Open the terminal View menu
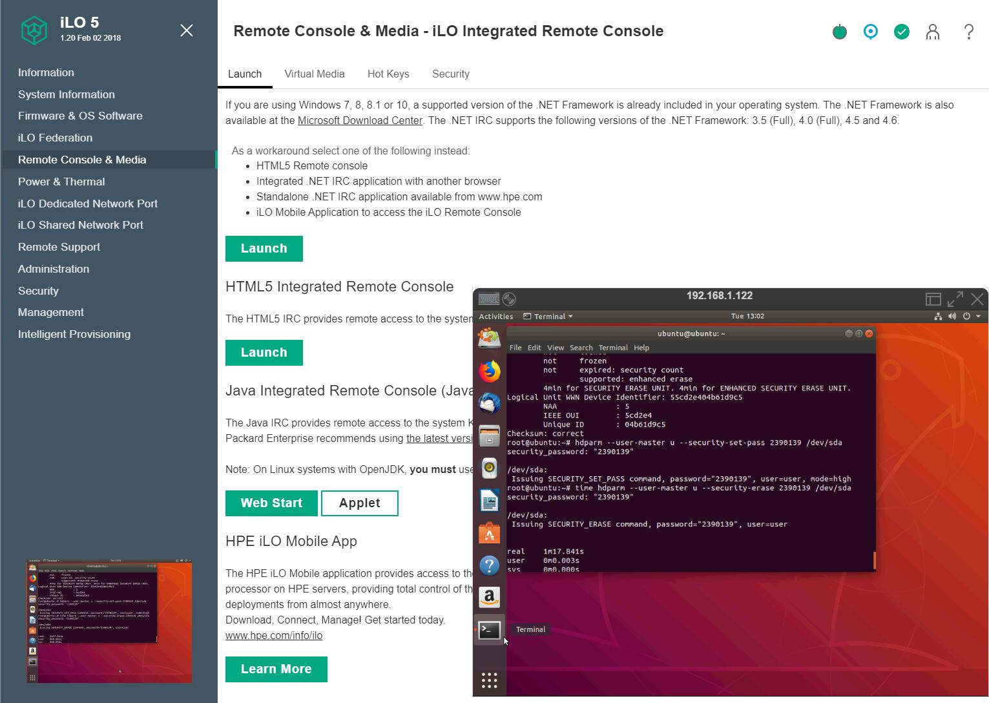The image size is (989, 703). [x=556, y=348]
